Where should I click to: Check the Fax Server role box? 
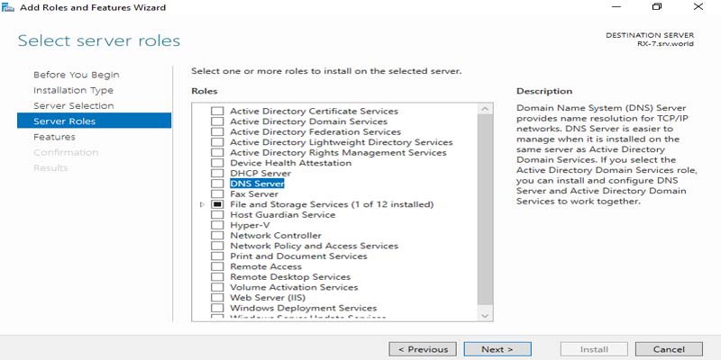point(217,194)
